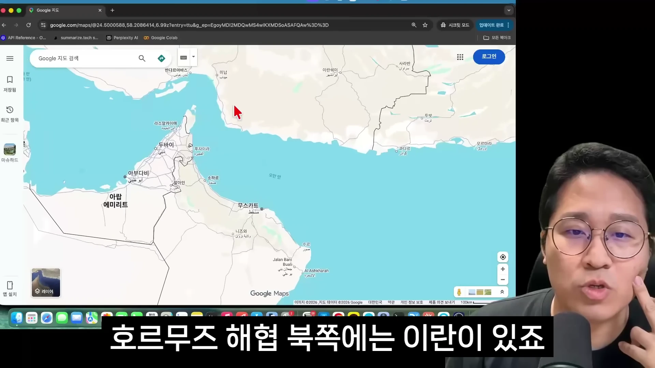Viewport: 655px width, 368px height.
Task: Open the tab search dropdown
Action: point(509,10)
